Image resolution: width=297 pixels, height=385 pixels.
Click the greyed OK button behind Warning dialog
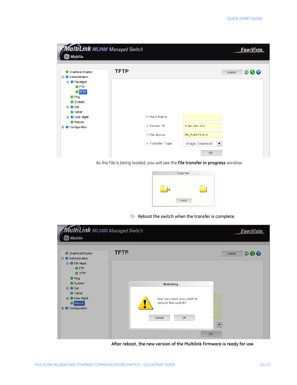211,334
